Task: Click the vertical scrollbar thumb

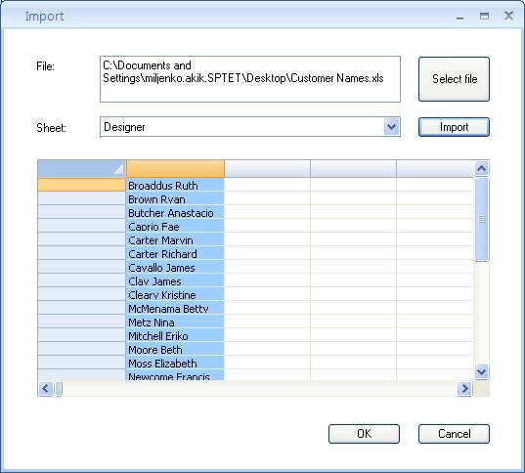Action: pos(481,219)
